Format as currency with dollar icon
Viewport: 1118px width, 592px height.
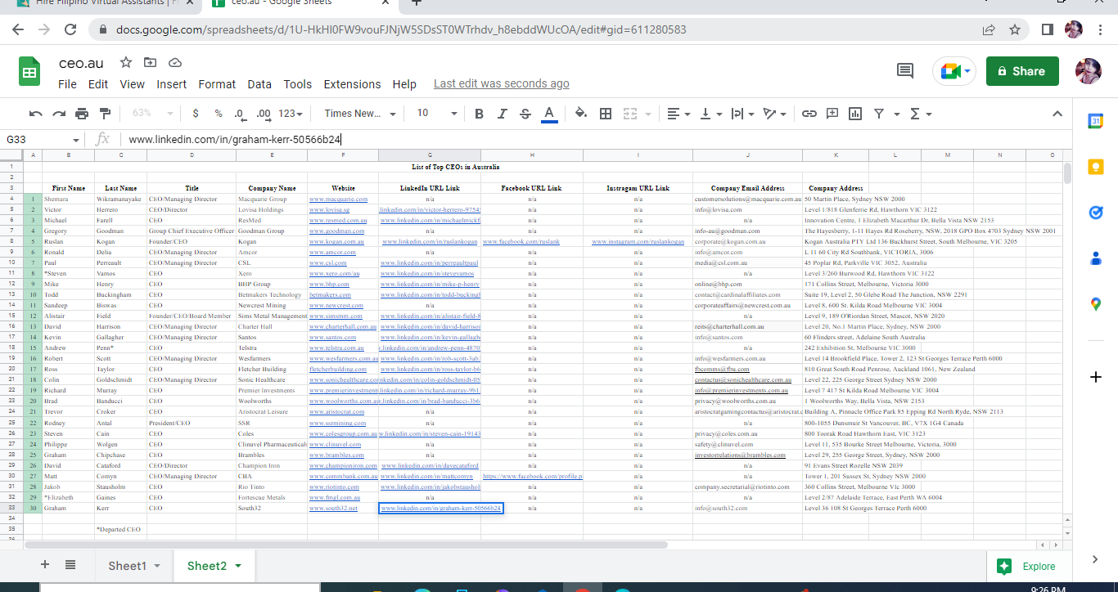point(196,114)
